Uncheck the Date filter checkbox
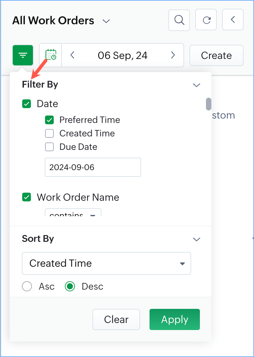The image size is (254, 357). [x=27, y=104]
